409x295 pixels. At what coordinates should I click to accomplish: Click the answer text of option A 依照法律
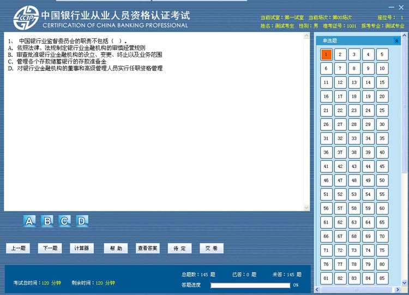[x=81, y=48]
